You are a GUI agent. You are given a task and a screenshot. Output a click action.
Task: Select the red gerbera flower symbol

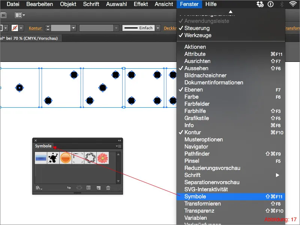point(103,158)
